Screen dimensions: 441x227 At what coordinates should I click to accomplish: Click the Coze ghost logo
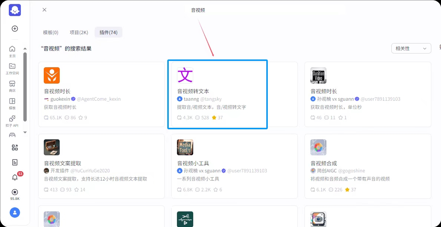coord(14,10)
